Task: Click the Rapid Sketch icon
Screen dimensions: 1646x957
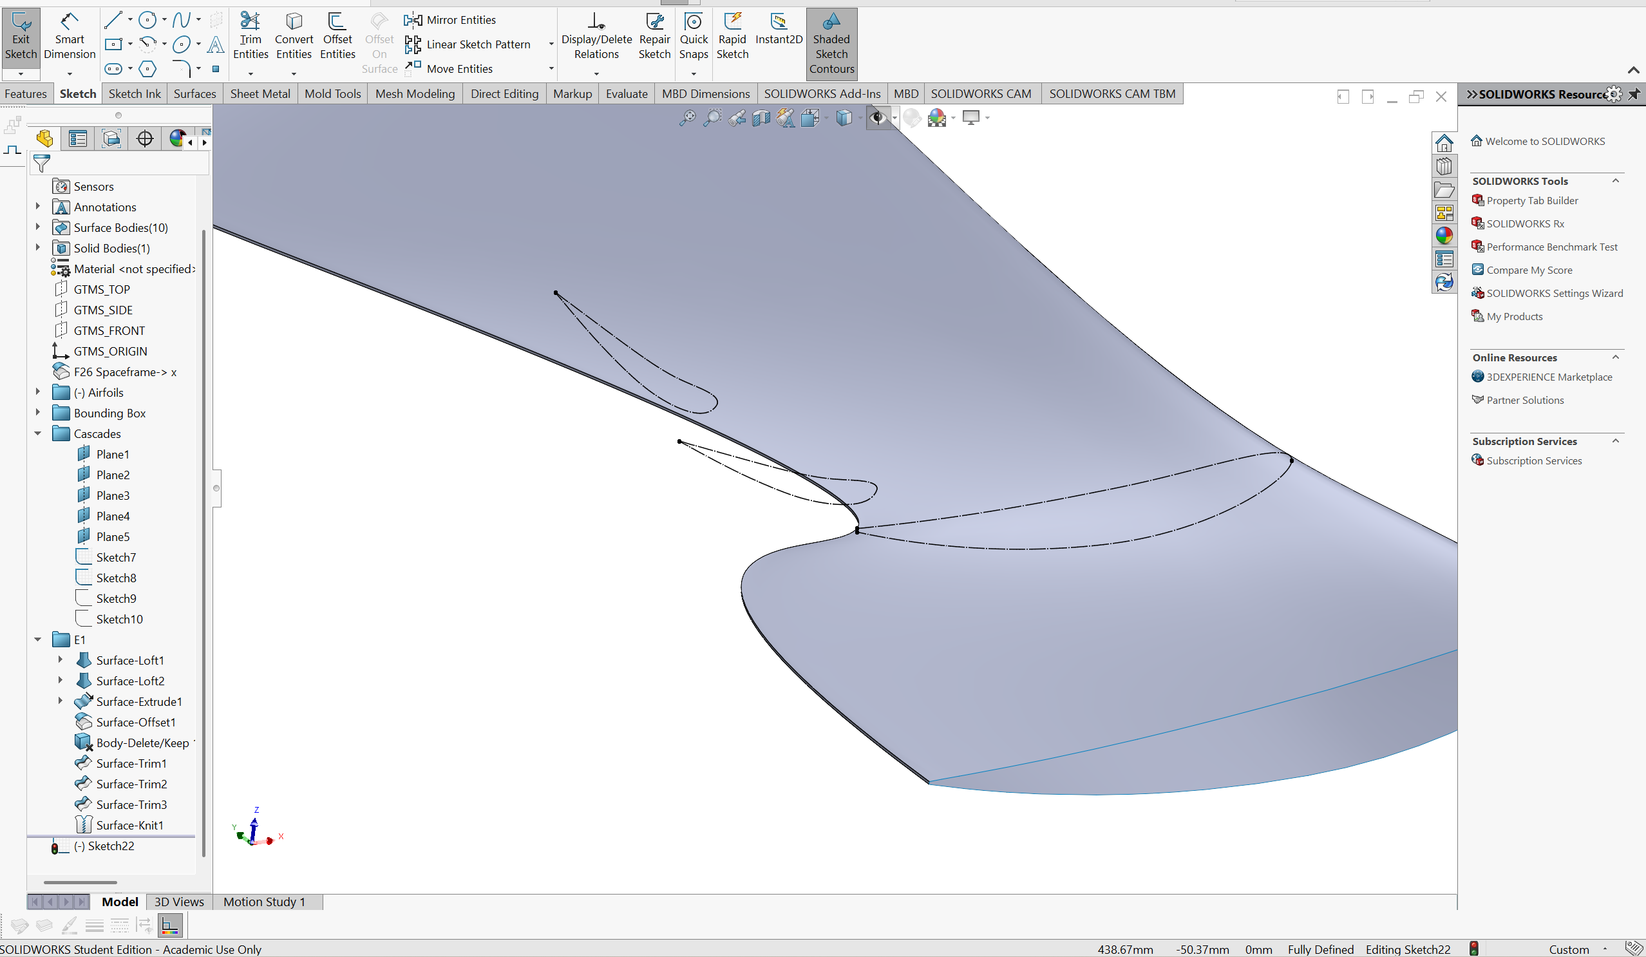Action: click(x=732, y=37)
